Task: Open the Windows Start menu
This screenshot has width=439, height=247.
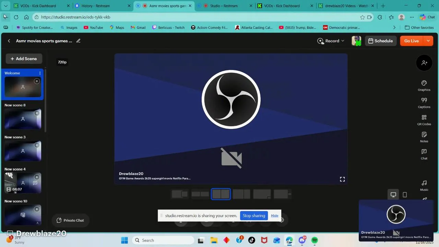Action: 124,240
